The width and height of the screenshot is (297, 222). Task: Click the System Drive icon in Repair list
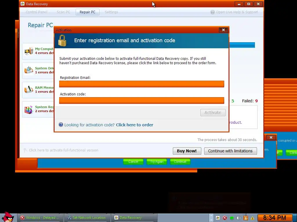point(29,70)
